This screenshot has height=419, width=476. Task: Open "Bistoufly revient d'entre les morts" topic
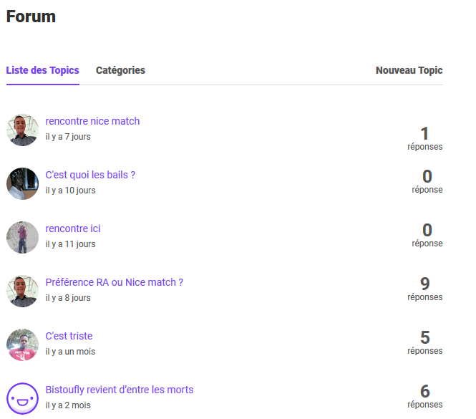pos(120,390)
